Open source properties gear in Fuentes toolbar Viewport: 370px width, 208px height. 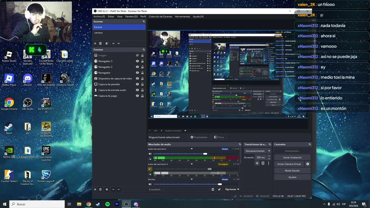point(107,190)
